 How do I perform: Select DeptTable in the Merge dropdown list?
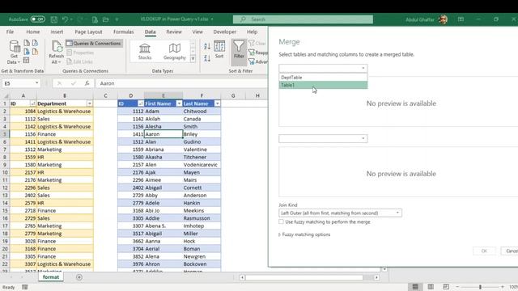323,78
